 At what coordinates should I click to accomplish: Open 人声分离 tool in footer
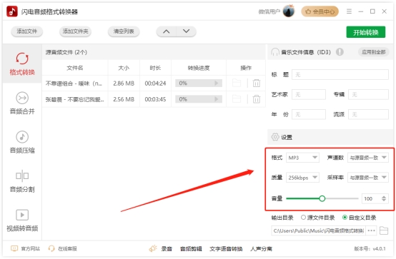coord(261,249)
